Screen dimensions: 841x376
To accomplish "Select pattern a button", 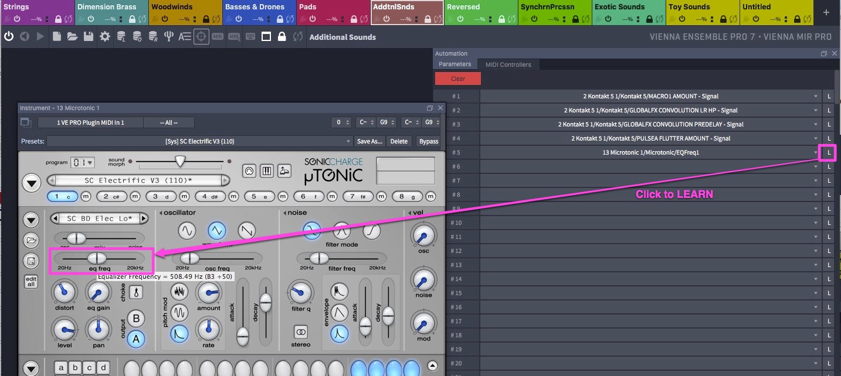I will click(x=62, y=368).
